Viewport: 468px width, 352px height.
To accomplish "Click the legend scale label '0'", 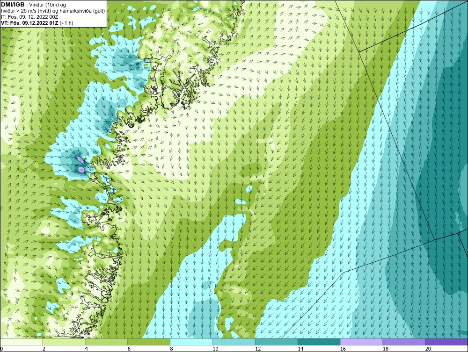I will pyautogui.click(x=1, y=349).
